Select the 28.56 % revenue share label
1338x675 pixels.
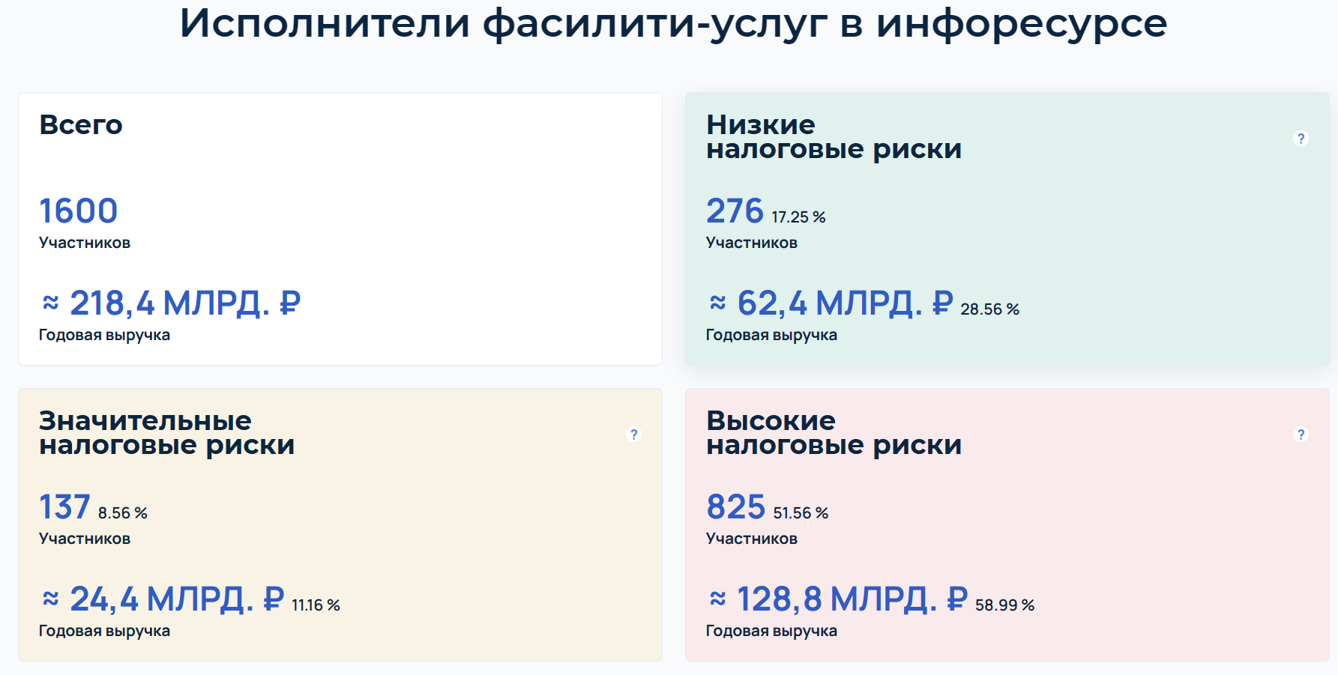tap(989, 309)
